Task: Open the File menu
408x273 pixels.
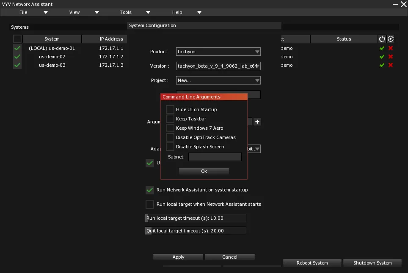Action: point(23,13)
